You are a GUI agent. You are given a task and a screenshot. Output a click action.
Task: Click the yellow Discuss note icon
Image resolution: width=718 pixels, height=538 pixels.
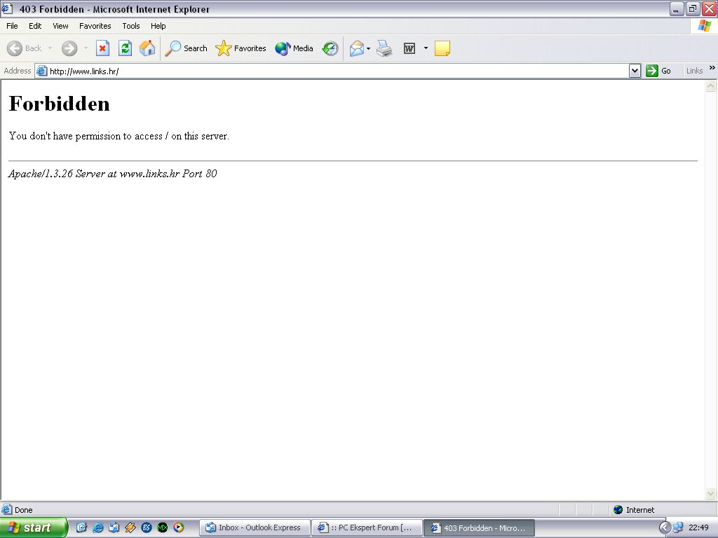click(442, 48)
